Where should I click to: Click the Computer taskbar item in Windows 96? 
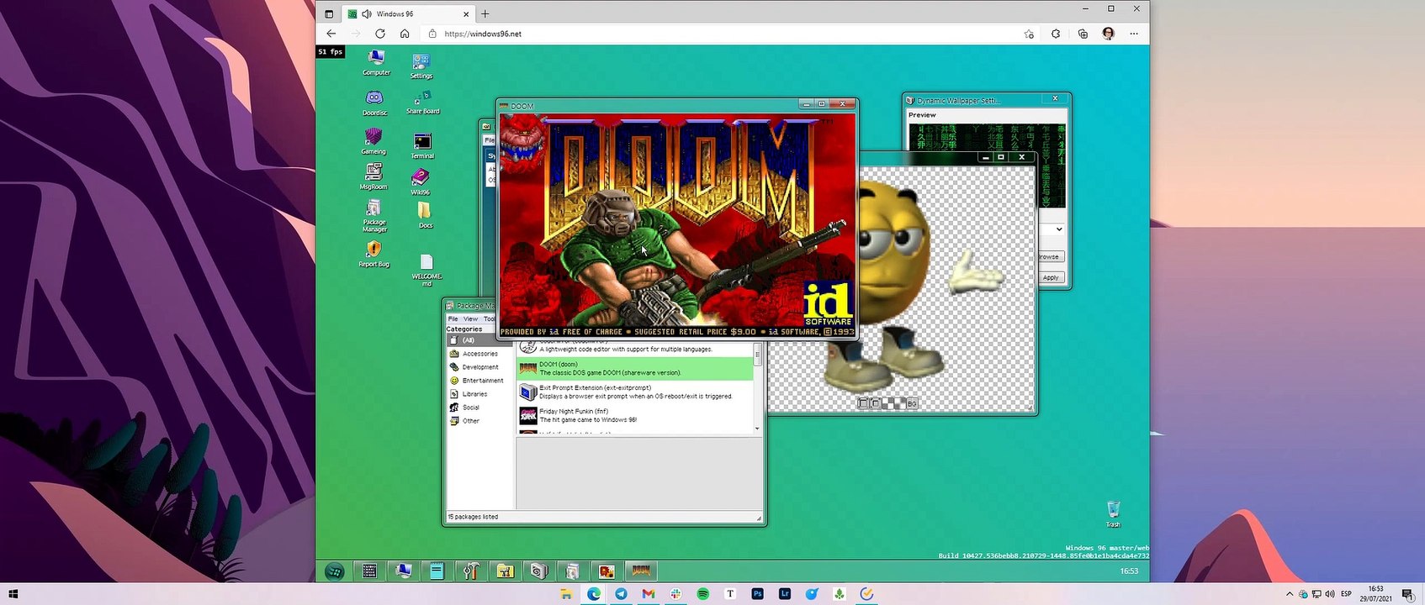click(x=403, y=571)
